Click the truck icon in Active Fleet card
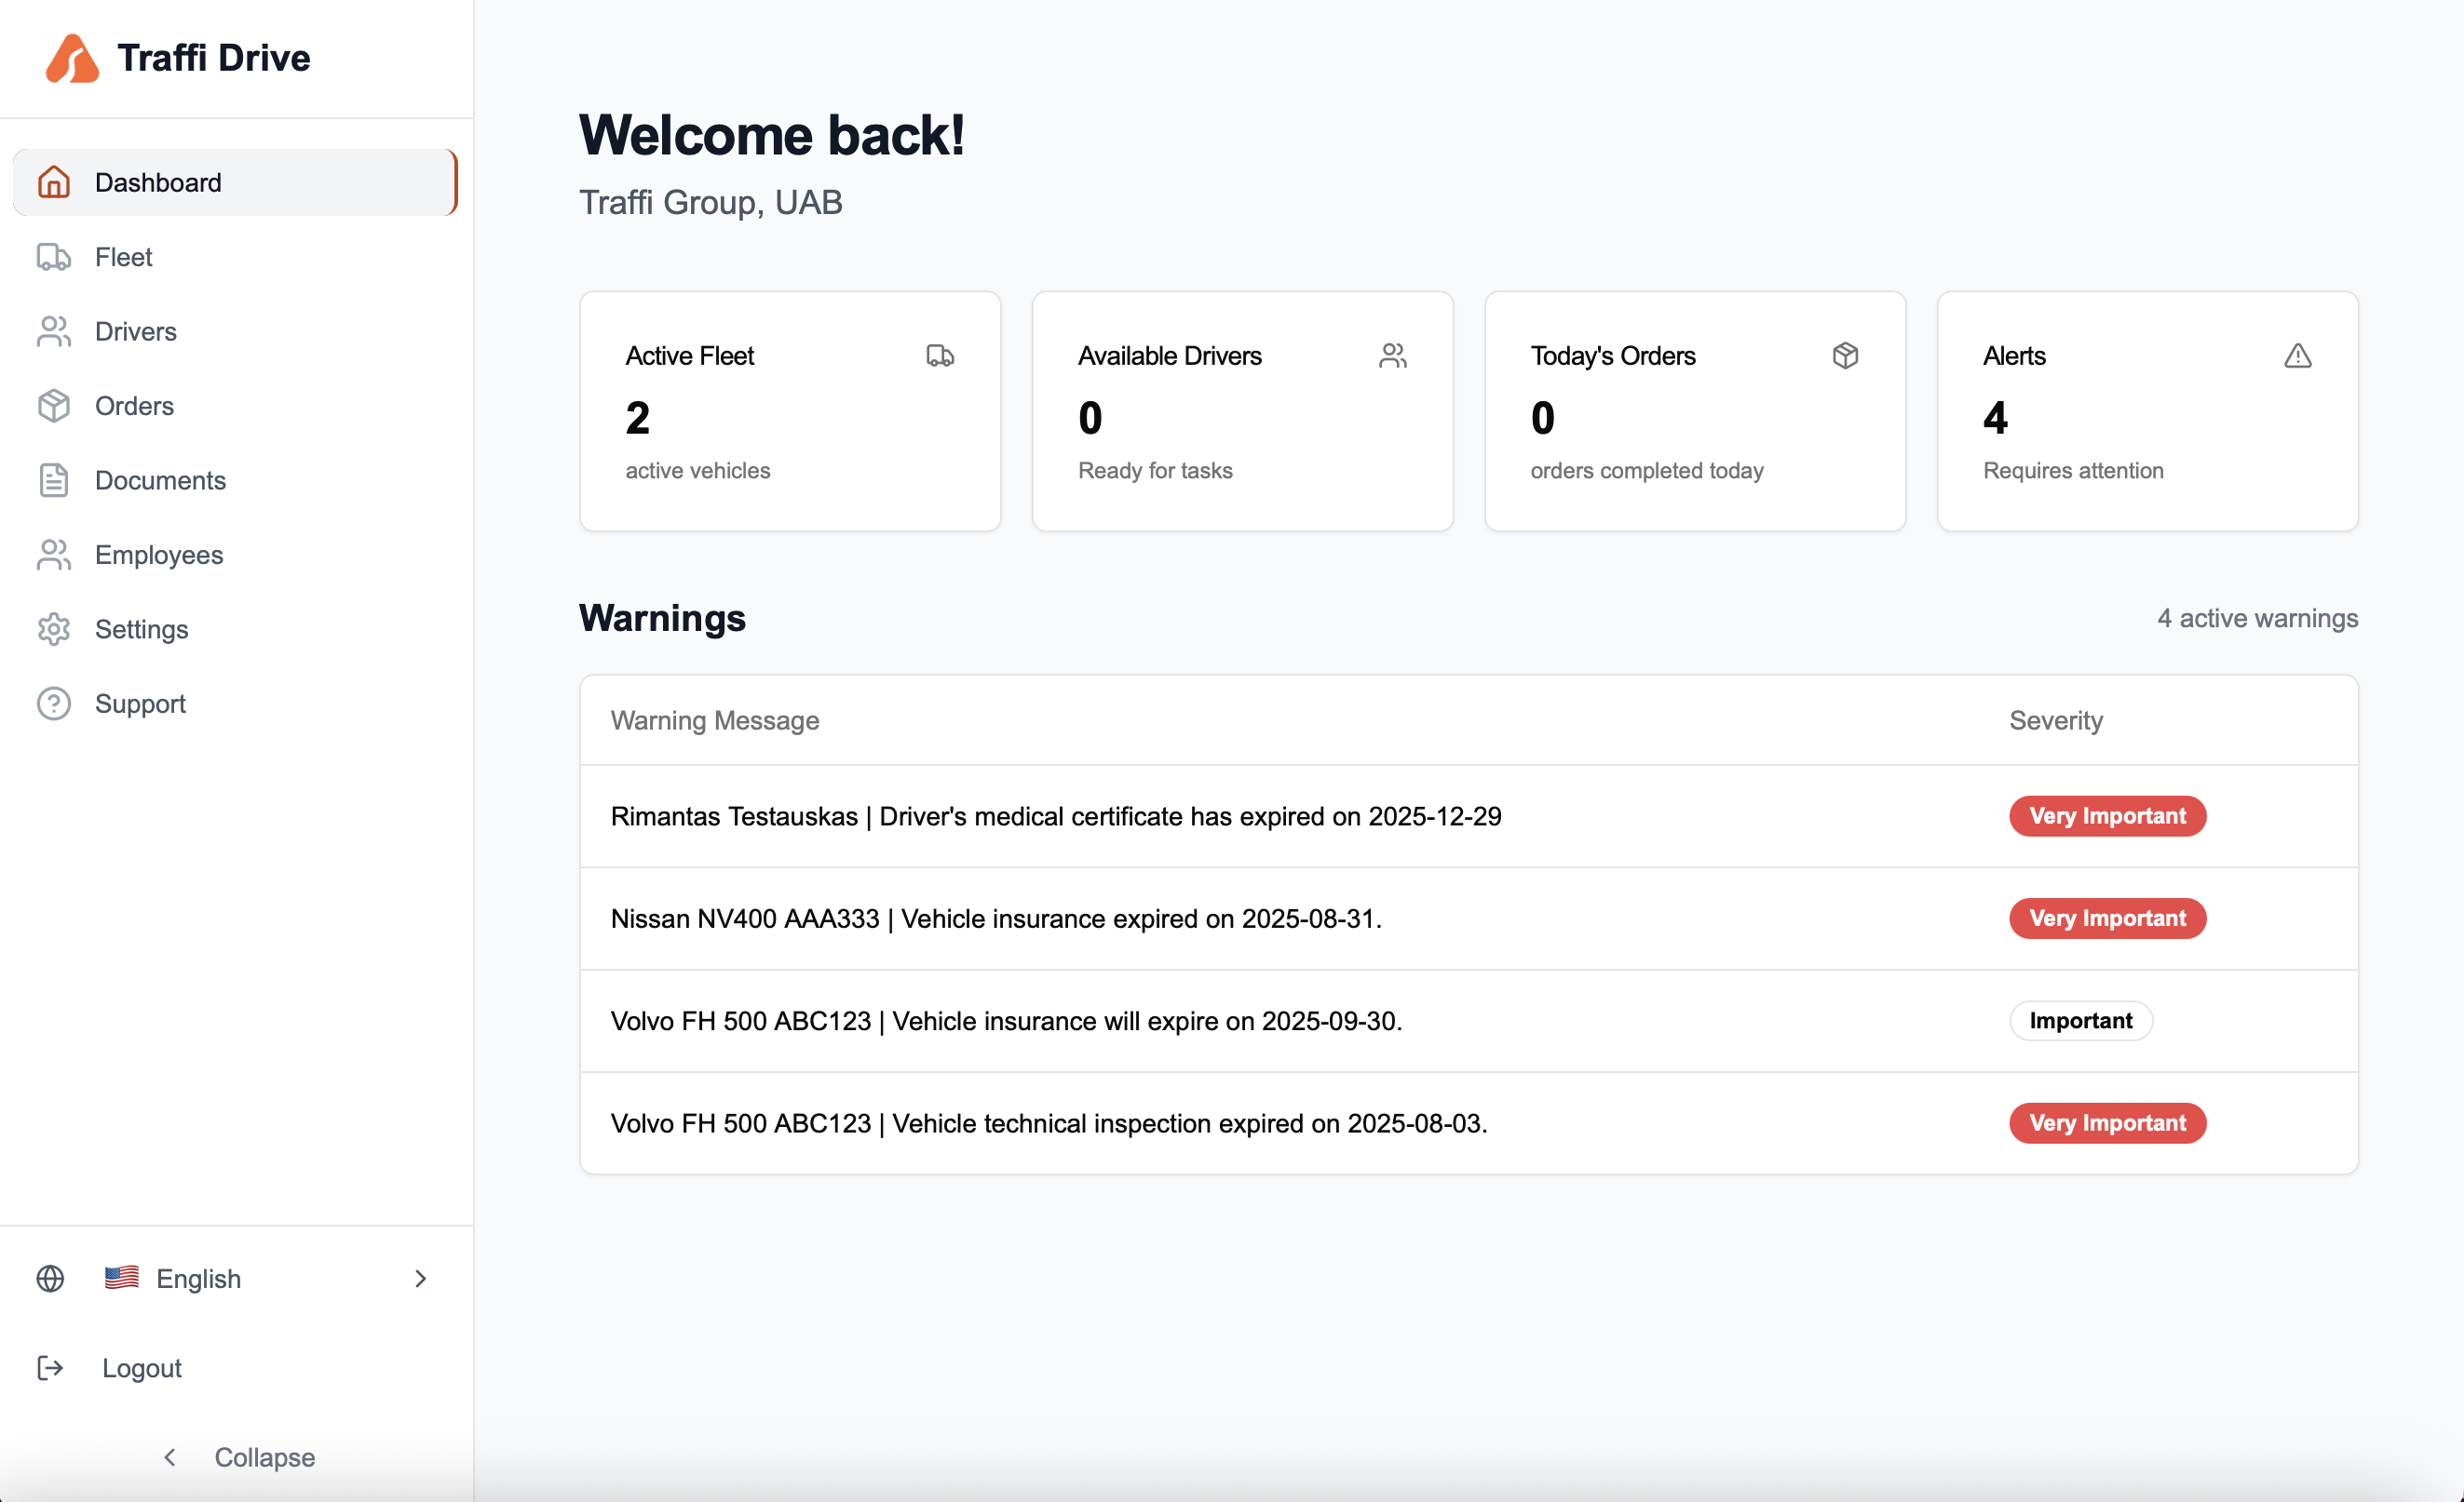This screenshot has width=2464, height=1502. tap(939, 355)
